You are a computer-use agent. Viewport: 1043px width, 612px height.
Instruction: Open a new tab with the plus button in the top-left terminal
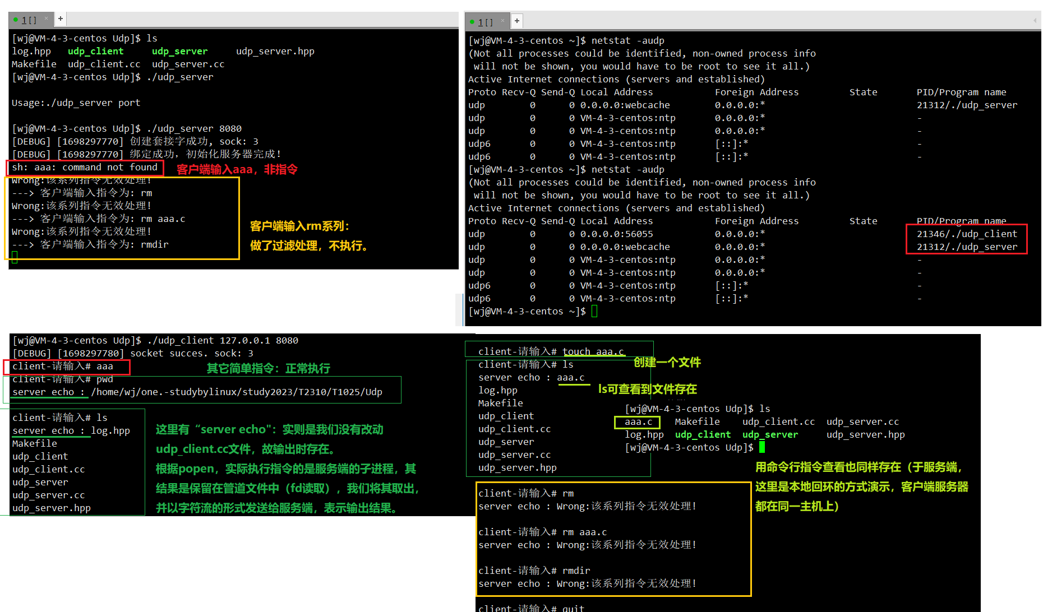[x=61, y=19]
